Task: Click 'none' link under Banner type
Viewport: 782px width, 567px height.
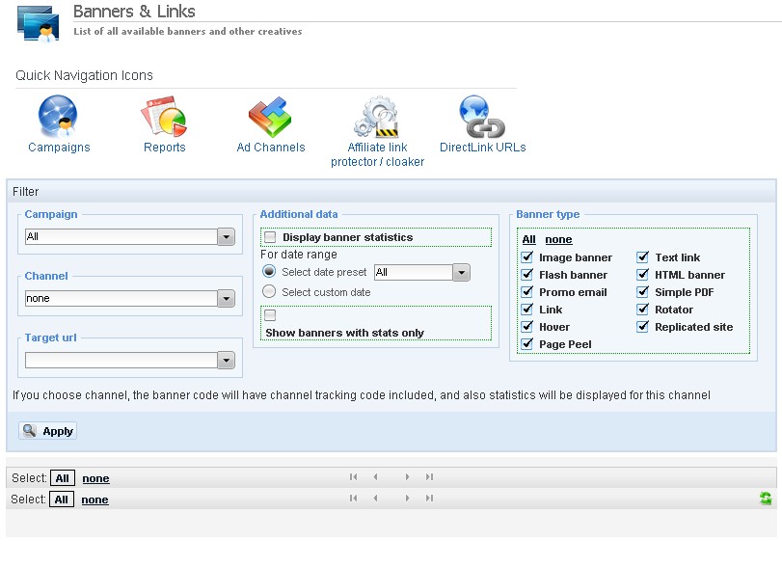Action: click(x=558, y=239)
